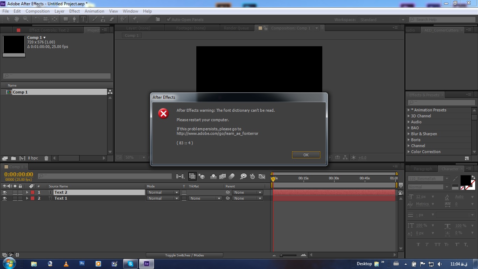Click OK in the warning dialog
This screenshot has height=269, width=478.
[306, 155]
